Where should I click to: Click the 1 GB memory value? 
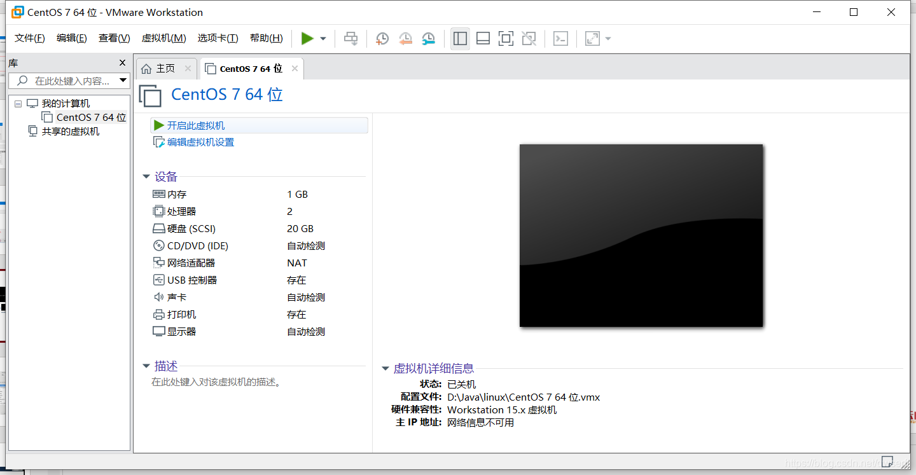coord(297,195)
